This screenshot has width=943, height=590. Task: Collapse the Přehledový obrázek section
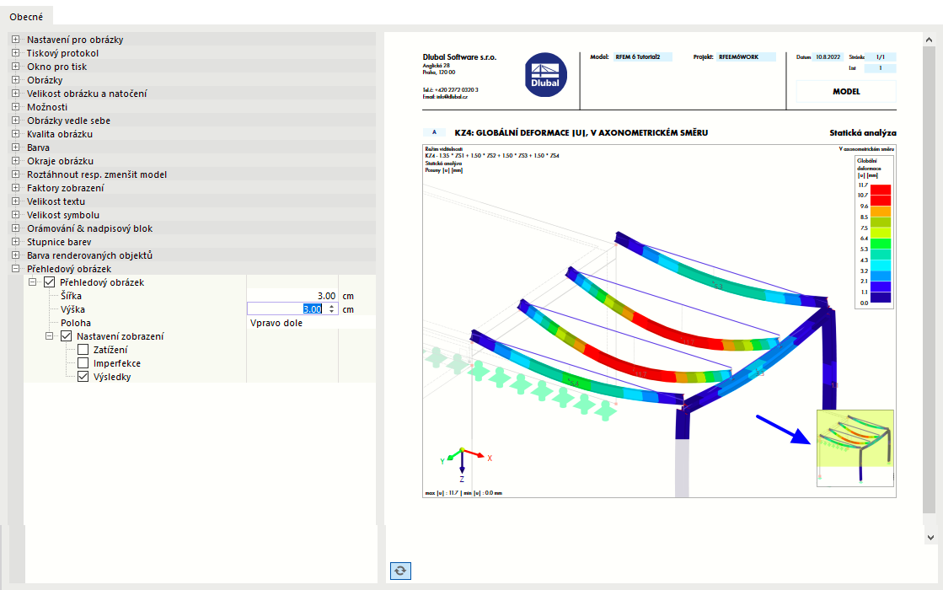pyautogui.click(x=16, y=269)
